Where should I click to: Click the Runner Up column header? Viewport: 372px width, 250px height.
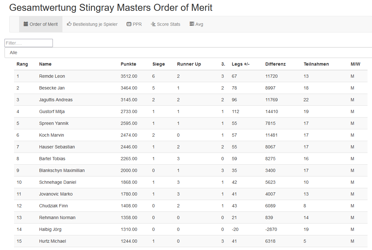pyautogui.click(x=189, y=64)
